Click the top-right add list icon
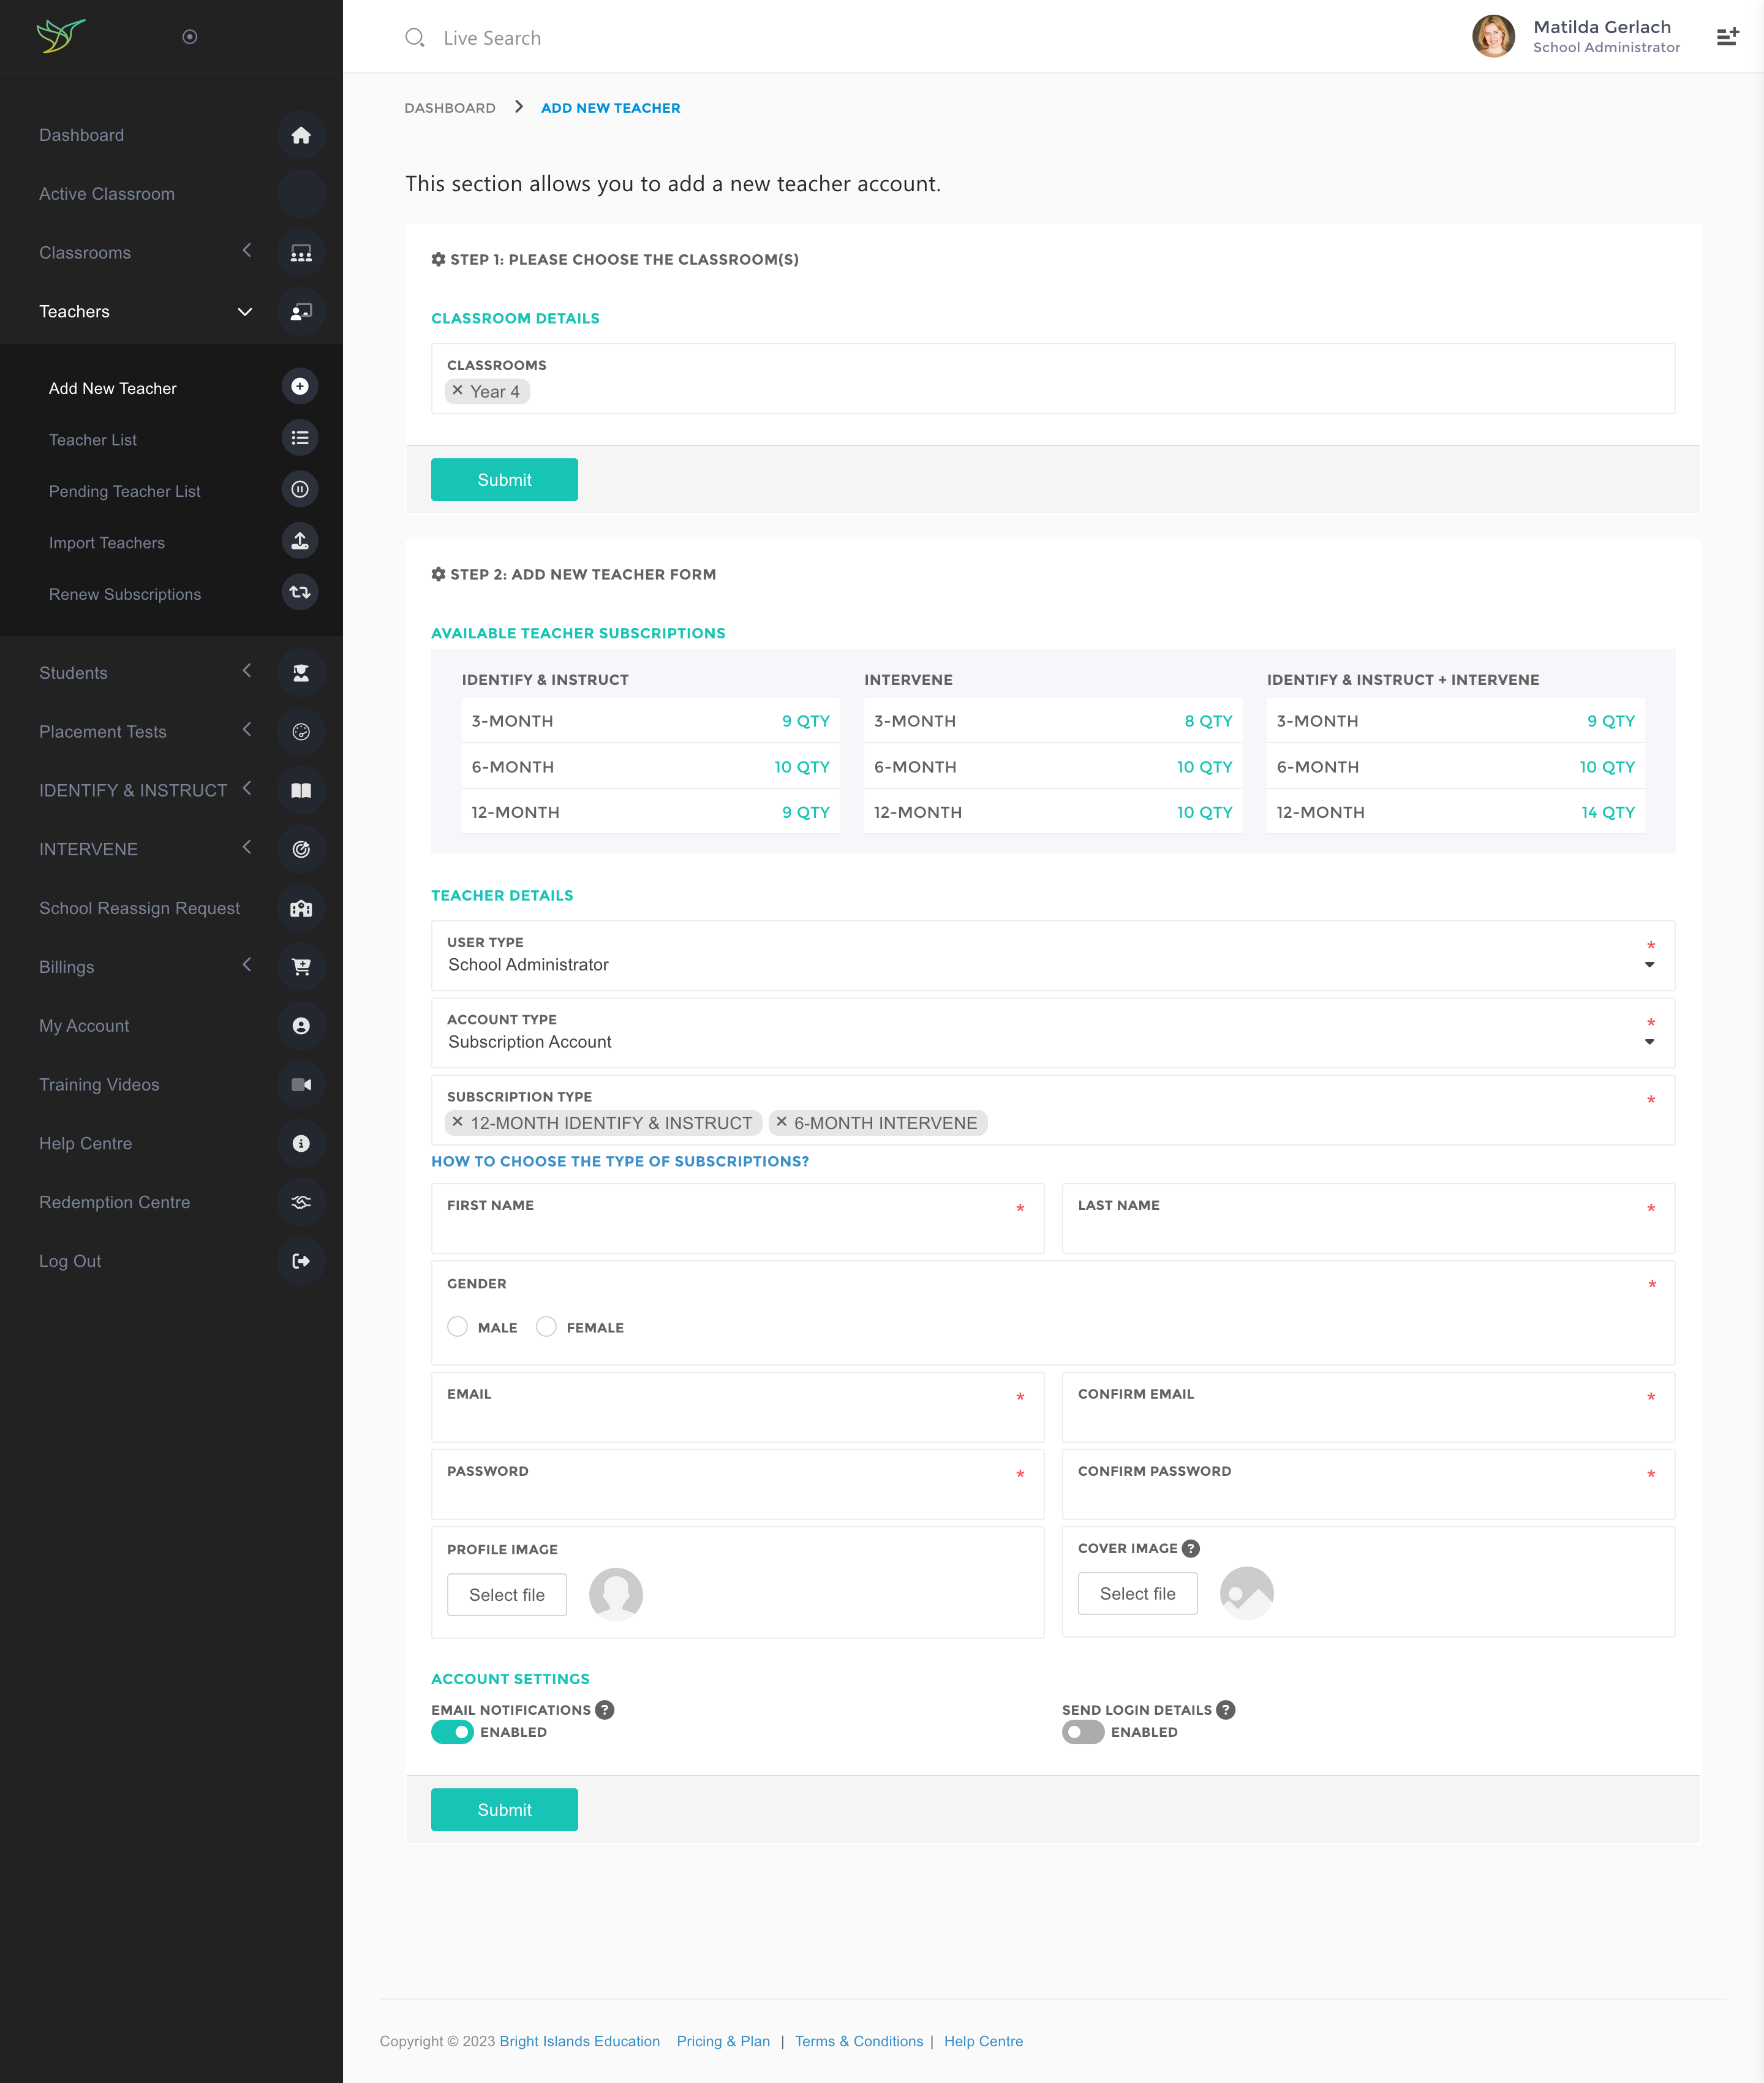The width and height of the screenshot is (1764, 2083). [x=1727, y=37]
